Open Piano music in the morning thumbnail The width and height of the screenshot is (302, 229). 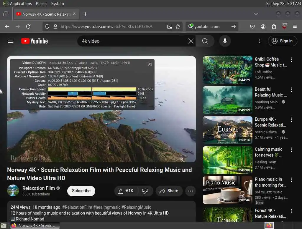click(227, 190)
